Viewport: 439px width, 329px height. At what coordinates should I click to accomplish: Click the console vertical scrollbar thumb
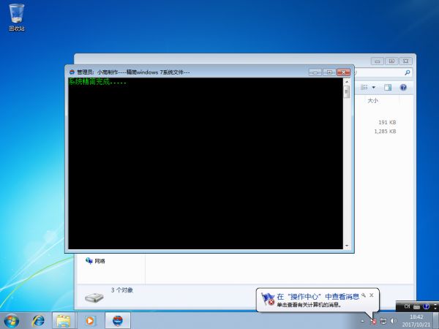pyautogui.click(x=347, y=91)
